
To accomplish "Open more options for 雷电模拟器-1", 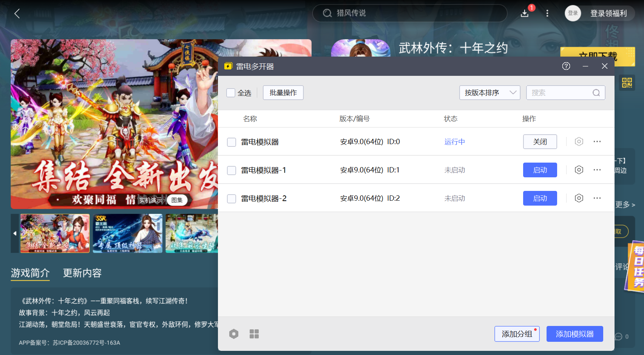I will point(597,170).
